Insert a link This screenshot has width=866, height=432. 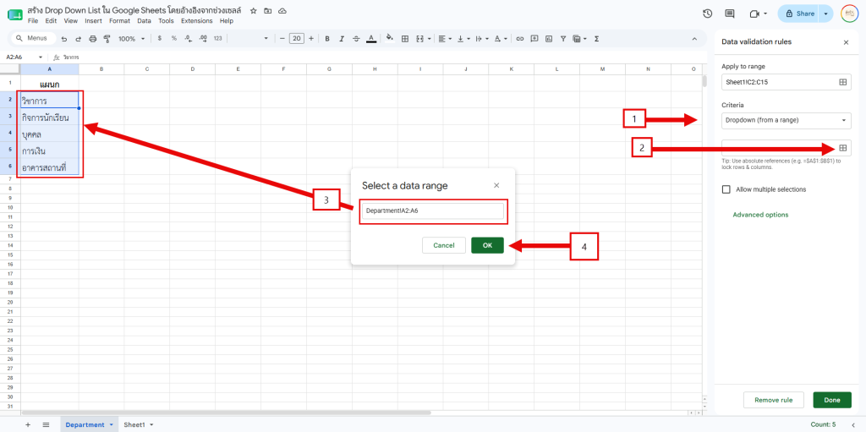520,39
